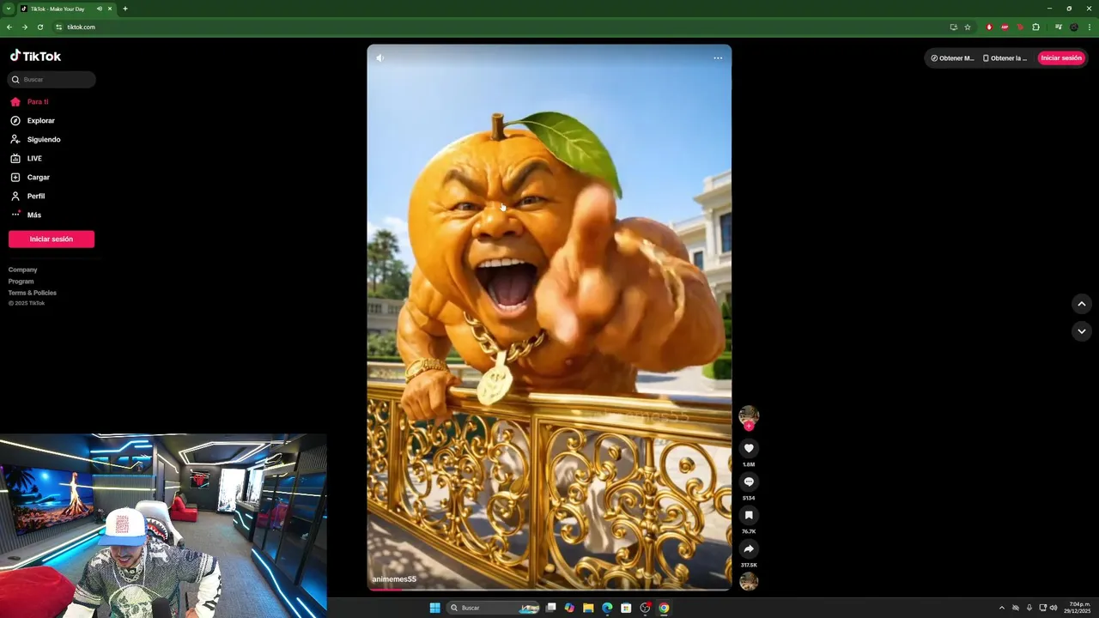Seek on the video progress bar

(549, 589)
